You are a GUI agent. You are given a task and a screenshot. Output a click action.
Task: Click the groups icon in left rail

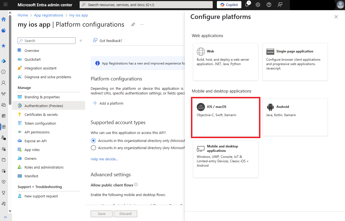click(4, 94)
